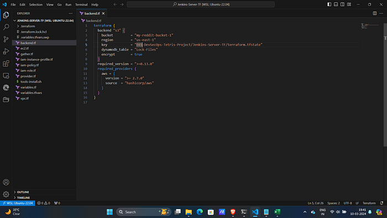
Task: Open Customize Layout icon
Action: tap(349, 4)
